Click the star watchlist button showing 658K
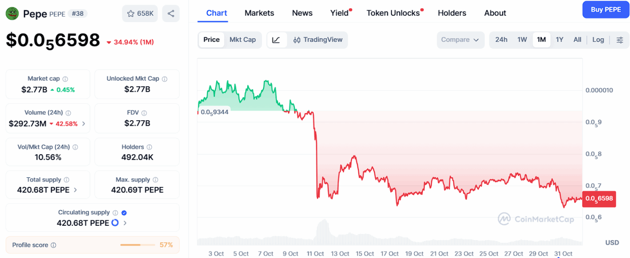Viewport: 630px width, 258px height. click(140, 13)
